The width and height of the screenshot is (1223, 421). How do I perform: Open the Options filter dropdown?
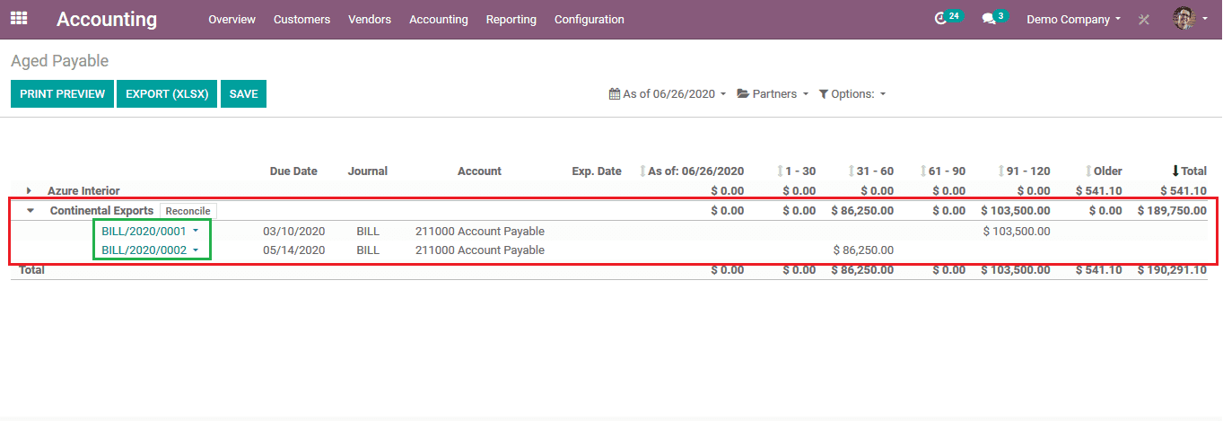tap(852, 93)
